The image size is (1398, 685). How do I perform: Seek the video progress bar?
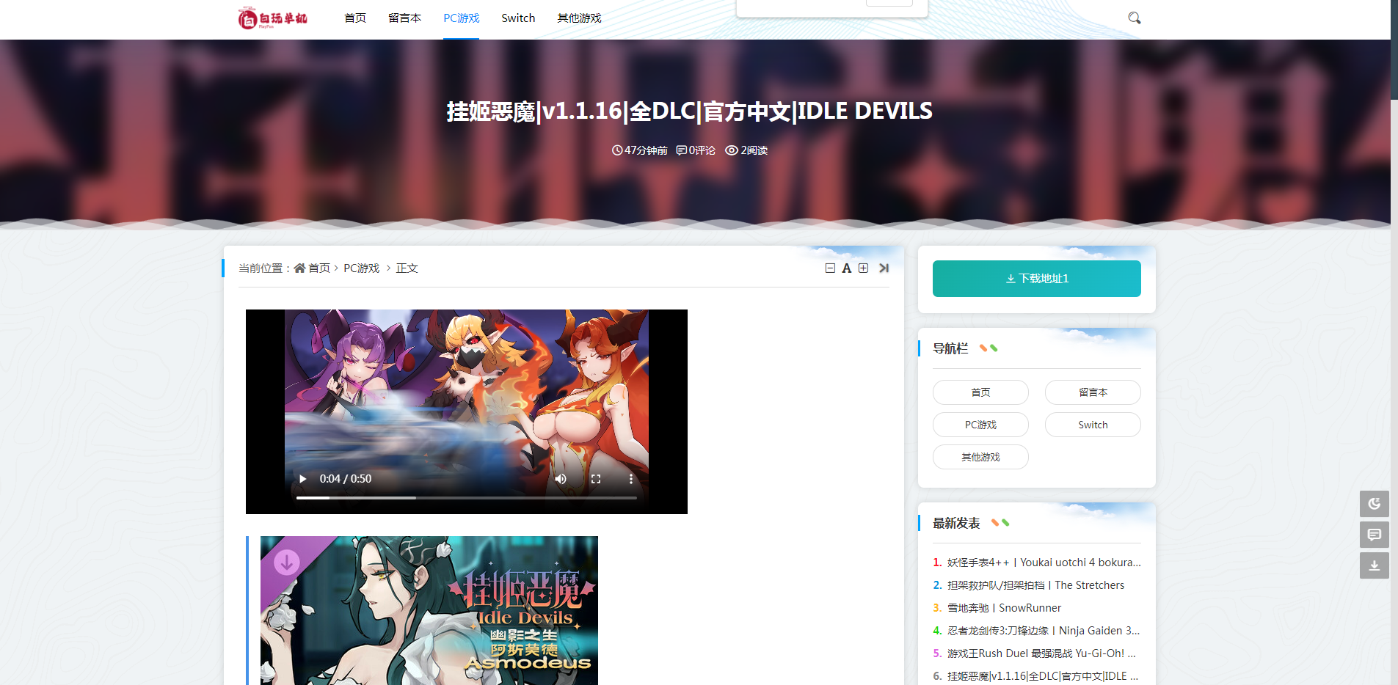467,498
